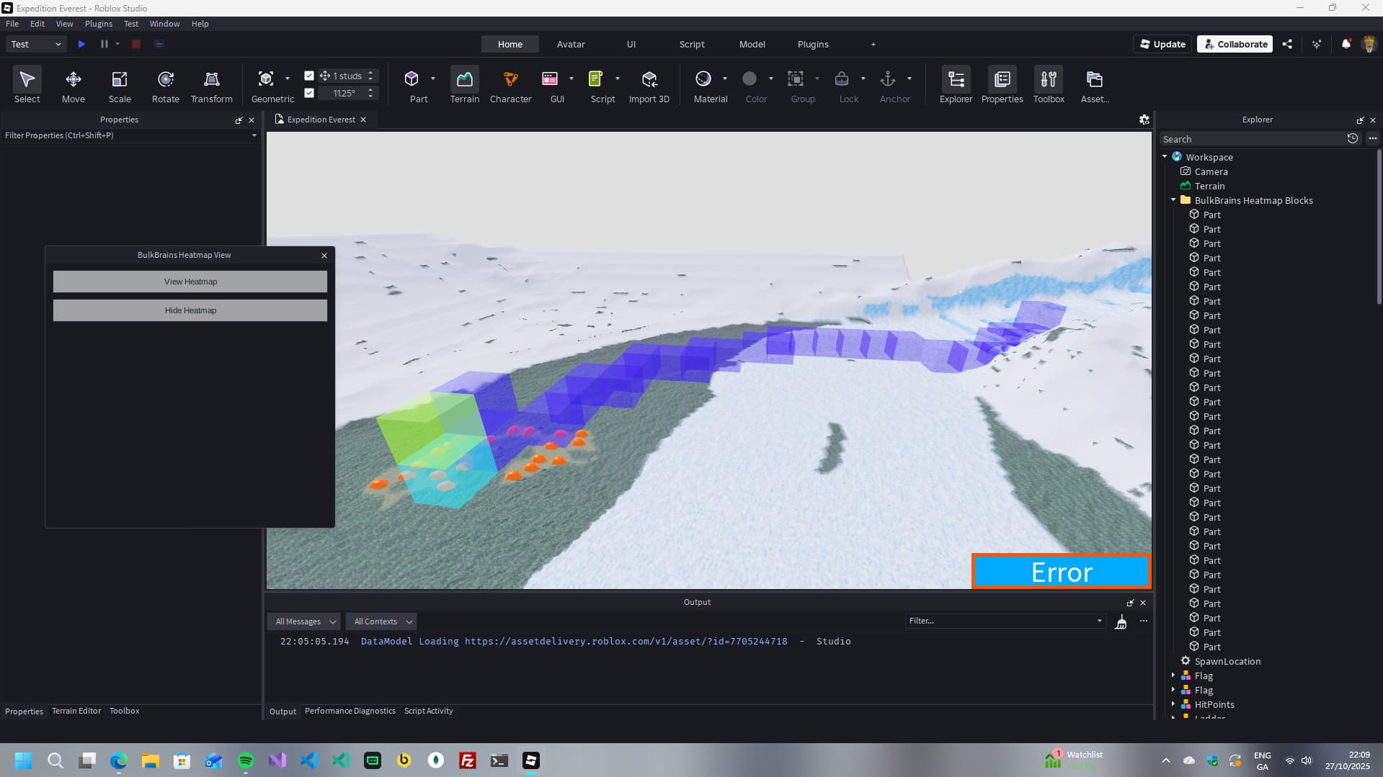1383x777 pixels.
Task: Open the All Messages dropdown
Action: 305,621
